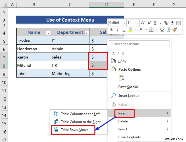Select Table Column to the Right
Image resolution: width=186 pixels, height=142 pixels.
tap(79, 122)
